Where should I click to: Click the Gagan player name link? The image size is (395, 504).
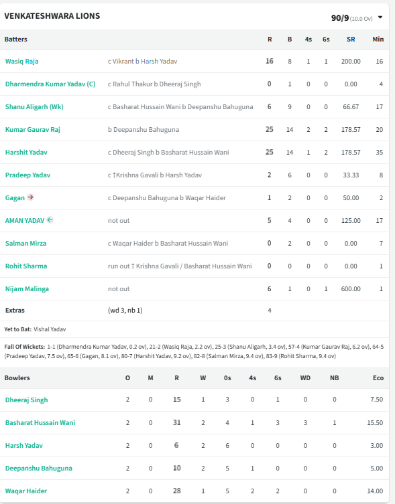click(15, 198)
